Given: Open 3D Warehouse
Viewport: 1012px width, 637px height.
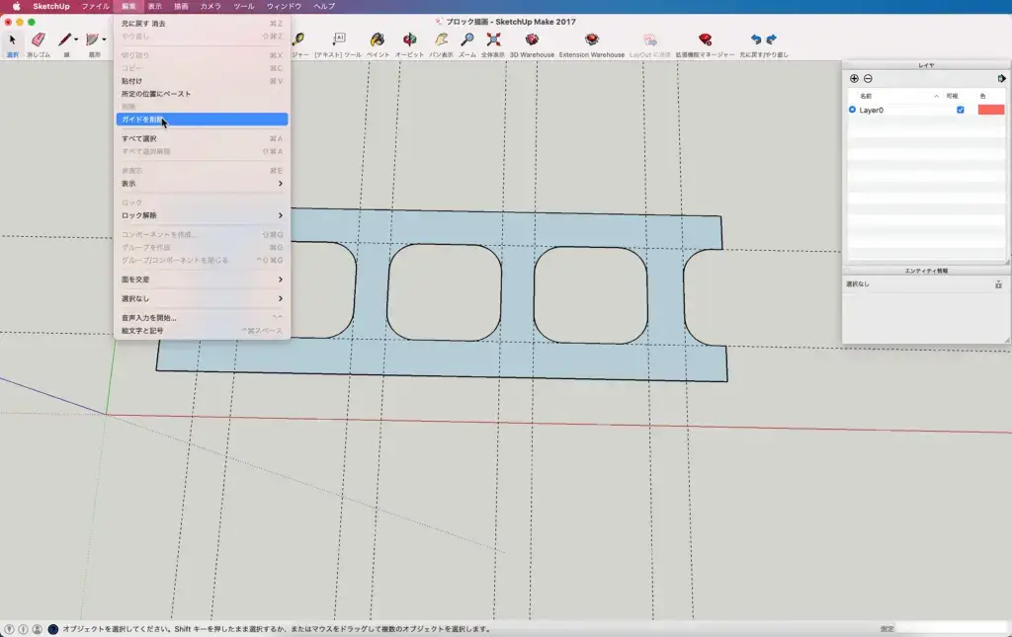Looking at the screenshot, I should 532,40.
